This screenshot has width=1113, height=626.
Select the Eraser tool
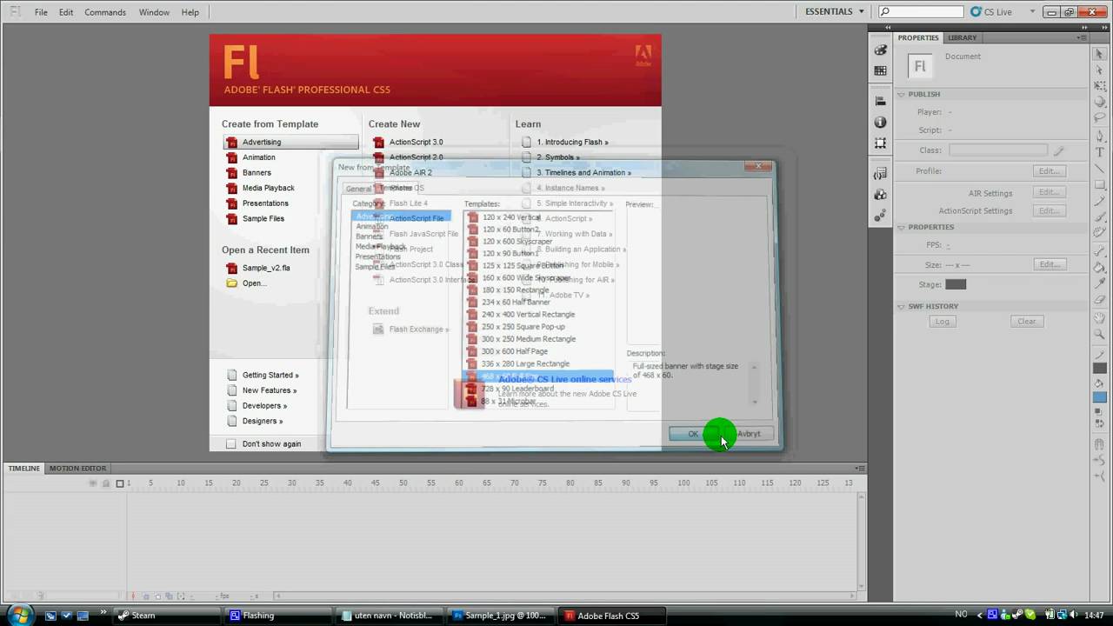[1100, 299]
